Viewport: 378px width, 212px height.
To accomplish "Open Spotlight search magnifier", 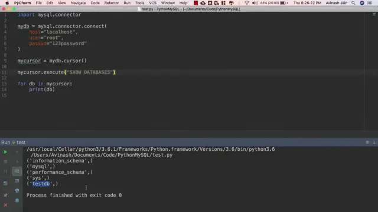I will (x=353, y=3).
